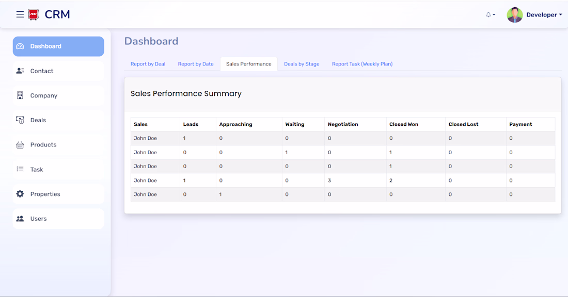Screen dimensions: 568x297
Task: Click the Sales Performance Summary title
Action: (186, 93)
